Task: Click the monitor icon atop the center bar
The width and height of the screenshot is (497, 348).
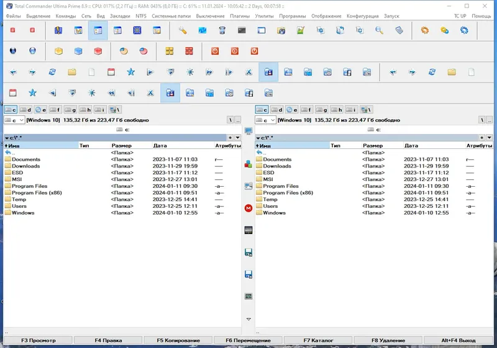Action: [x=248, y=131]
